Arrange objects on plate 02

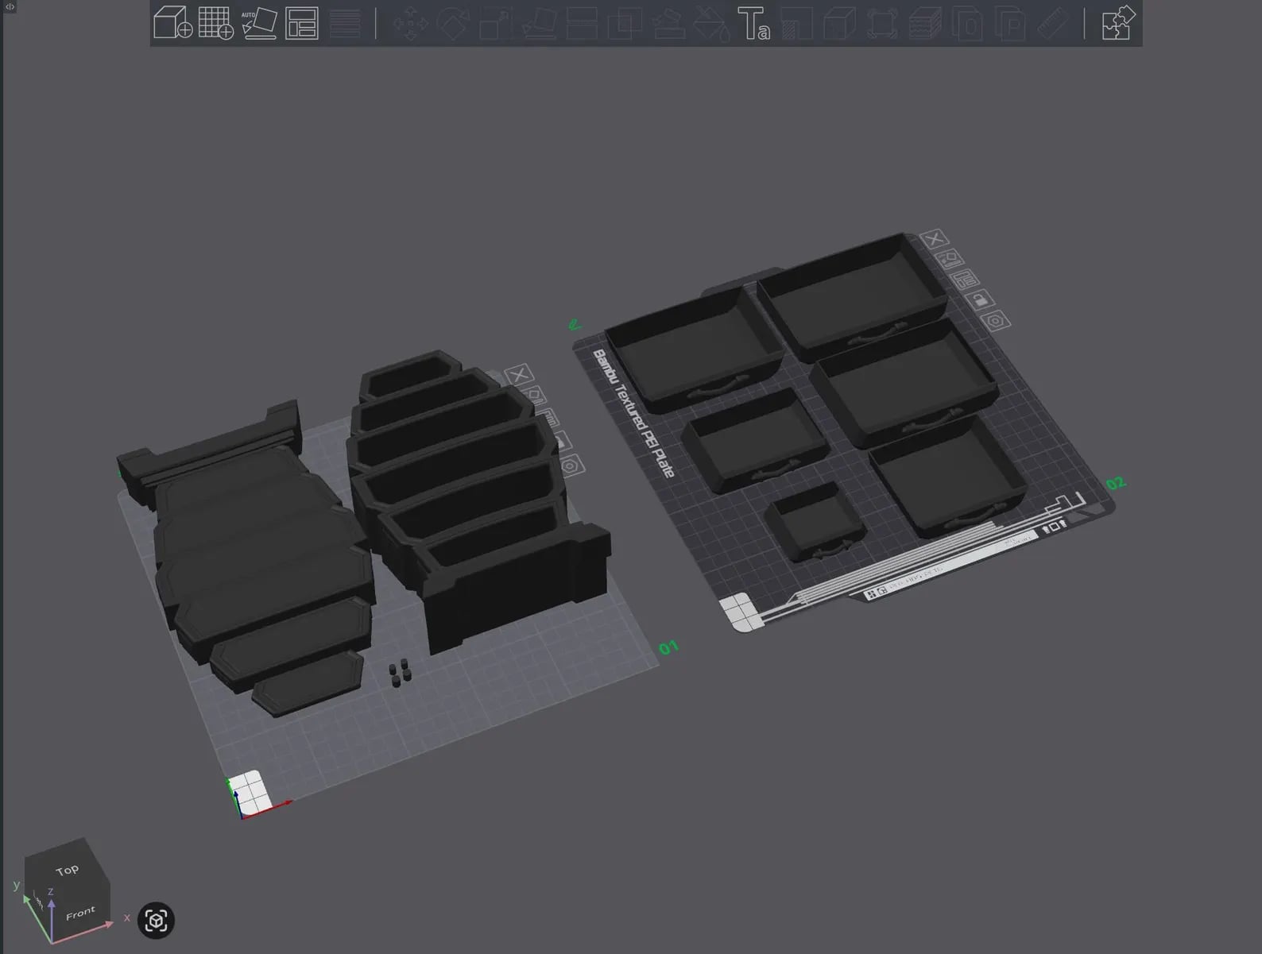click(x=965, y=280)
